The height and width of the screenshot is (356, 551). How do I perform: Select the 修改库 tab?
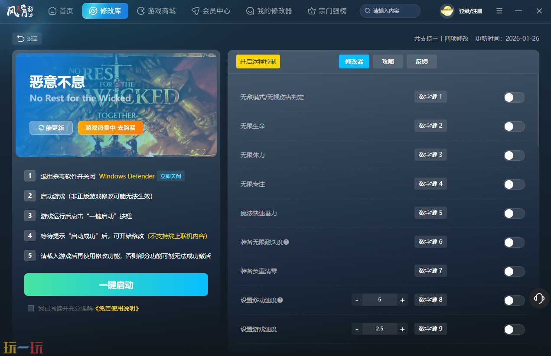(105, 11)
